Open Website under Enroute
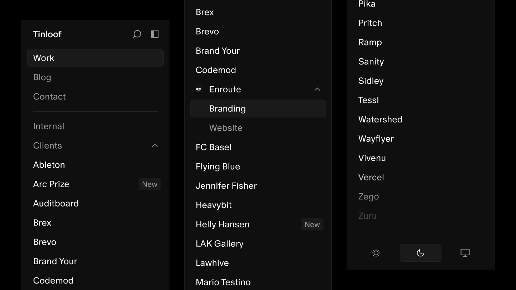Viewport: 516px width, 290px height. click(x=226, y=128)
